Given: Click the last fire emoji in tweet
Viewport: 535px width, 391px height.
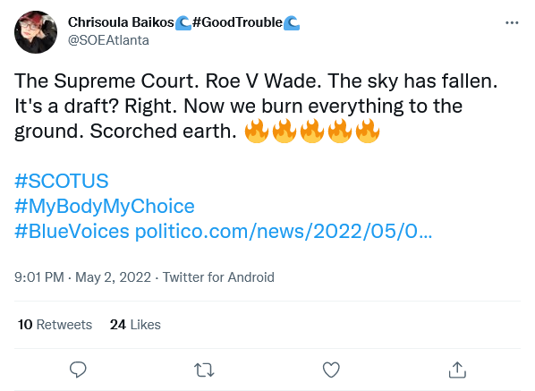Looking at the screenshot, I should point(367,131).
